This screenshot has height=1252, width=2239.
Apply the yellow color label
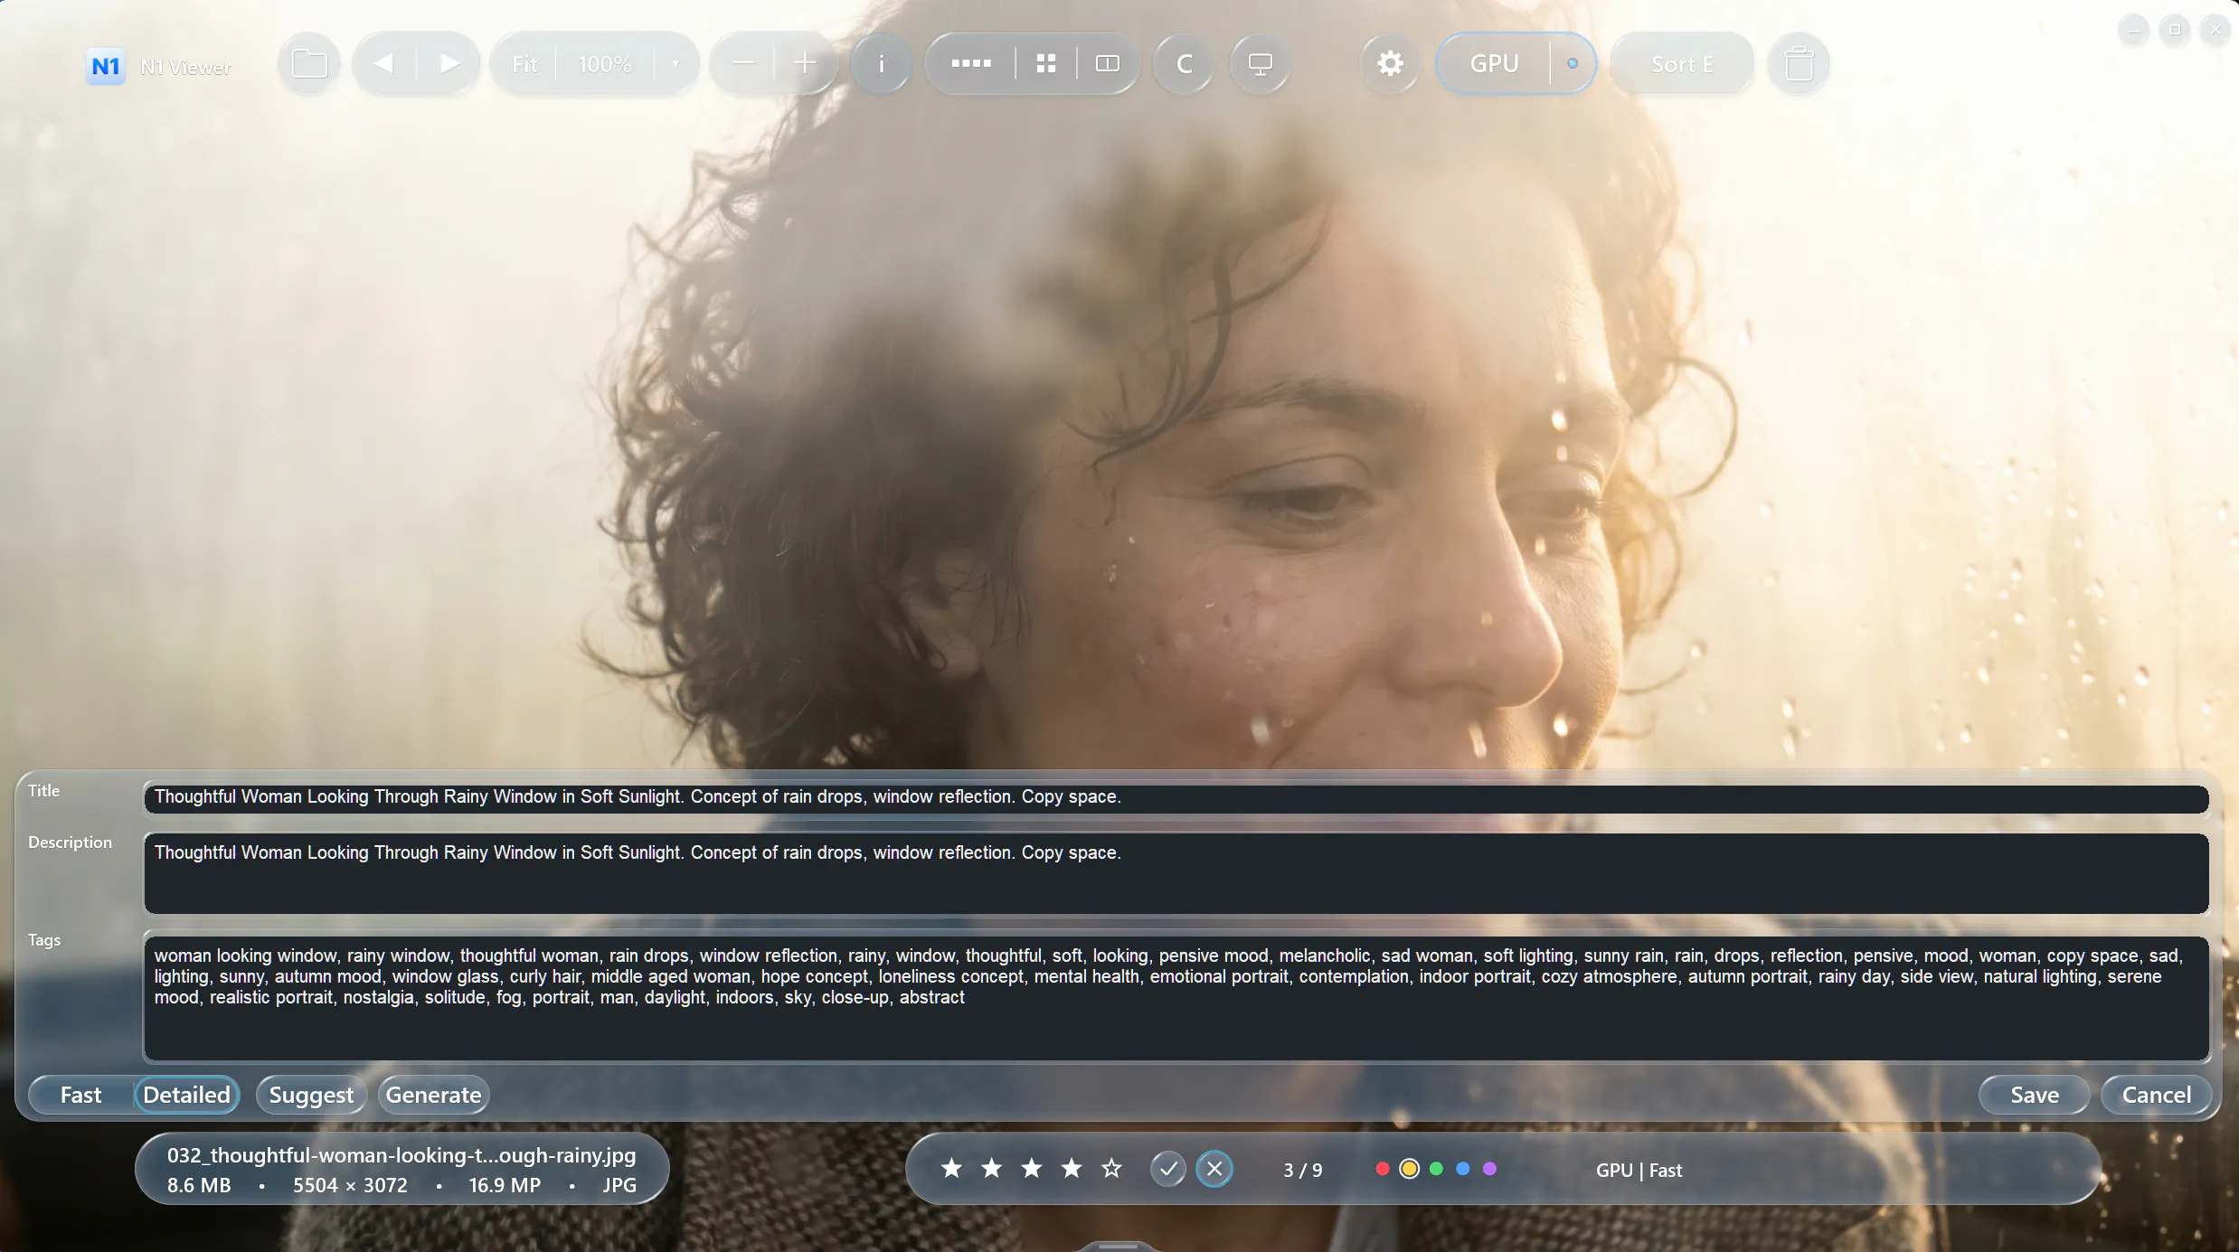tap(1409, 1169)
